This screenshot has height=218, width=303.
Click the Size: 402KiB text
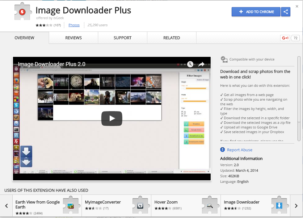click(x=229, y=176)
